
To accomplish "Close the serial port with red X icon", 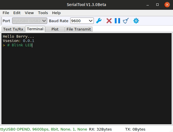I will pos(109,21).
